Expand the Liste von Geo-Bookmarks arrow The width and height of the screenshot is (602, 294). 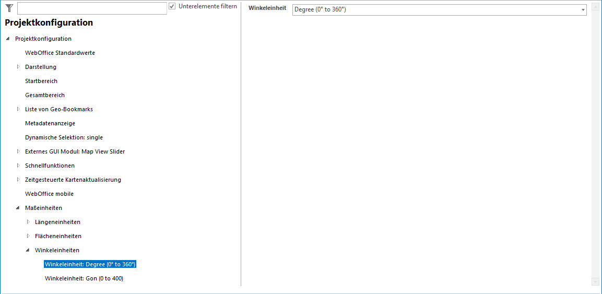click(18, 109)
